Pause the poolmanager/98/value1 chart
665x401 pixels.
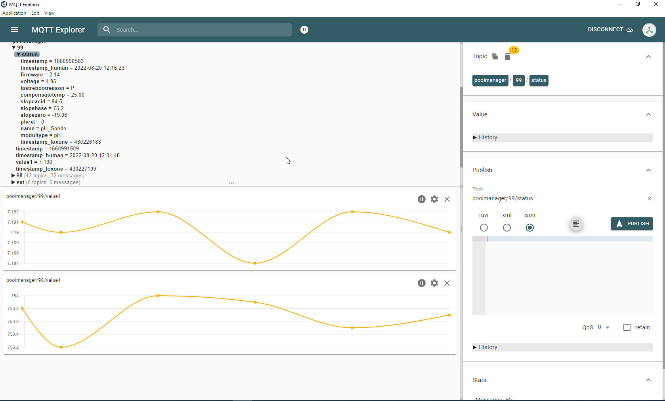[421, 283]
